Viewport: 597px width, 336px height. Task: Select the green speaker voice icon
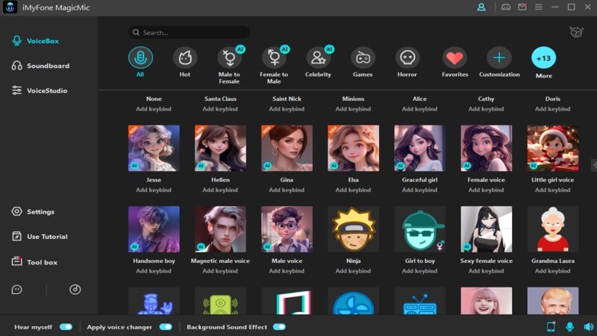click(x=220, y=301)
